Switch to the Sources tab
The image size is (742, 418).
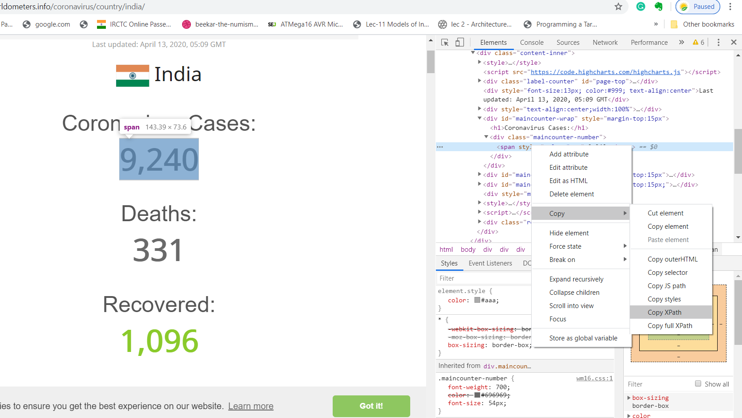[568, 43]
